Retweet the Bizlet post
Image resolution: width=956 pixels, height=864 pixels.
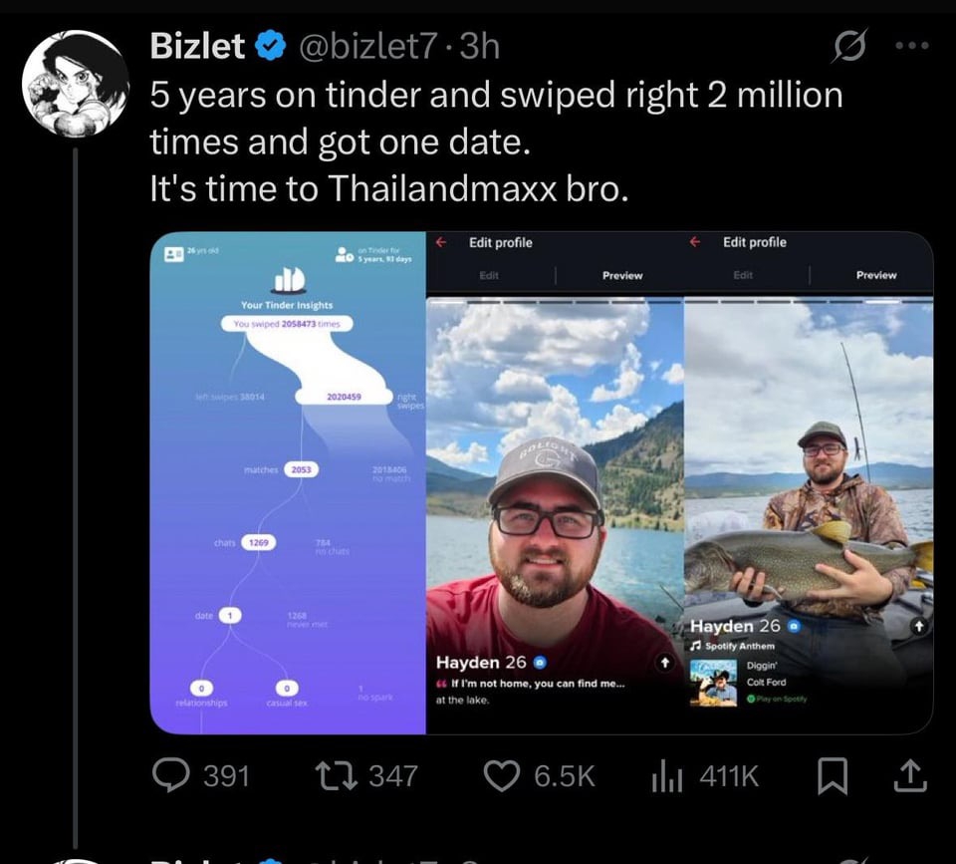pos(336,776)
